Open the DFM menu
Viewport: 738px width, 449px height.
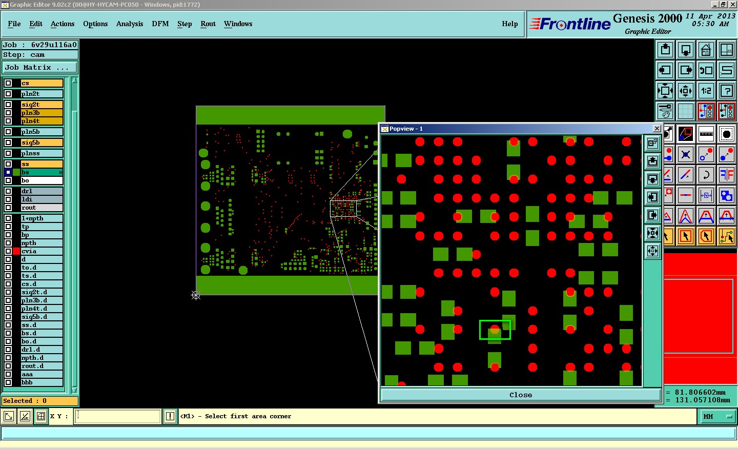160,24
